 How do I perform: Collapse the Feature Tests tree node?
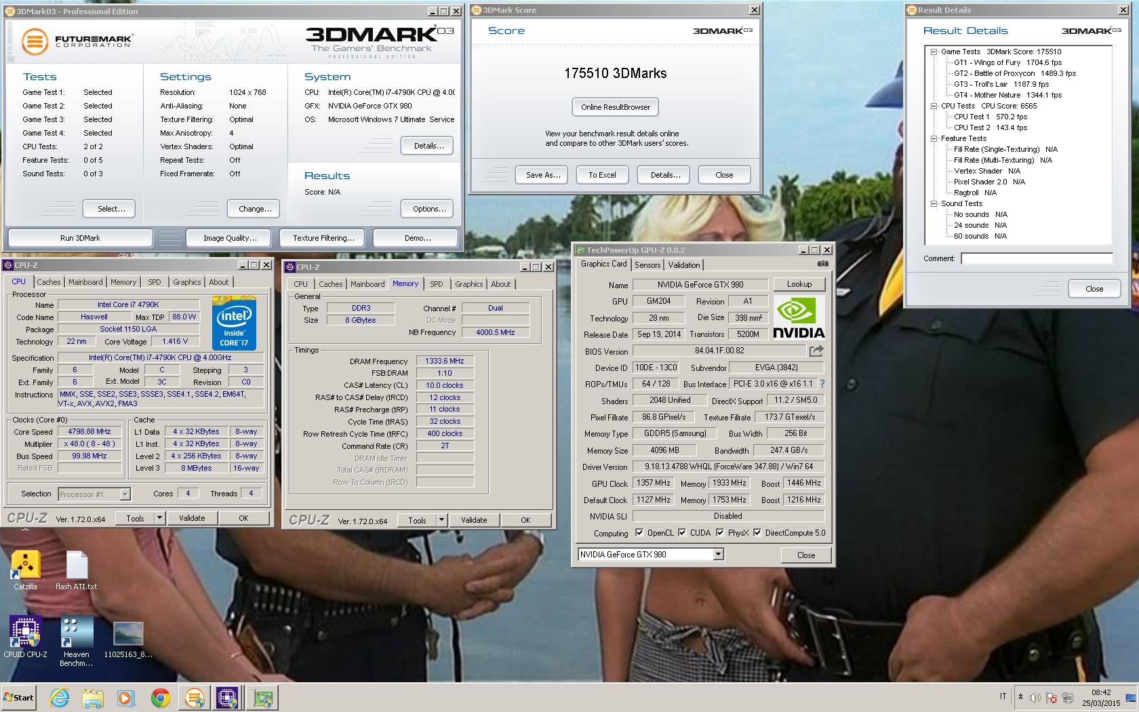tap(934, 138)
